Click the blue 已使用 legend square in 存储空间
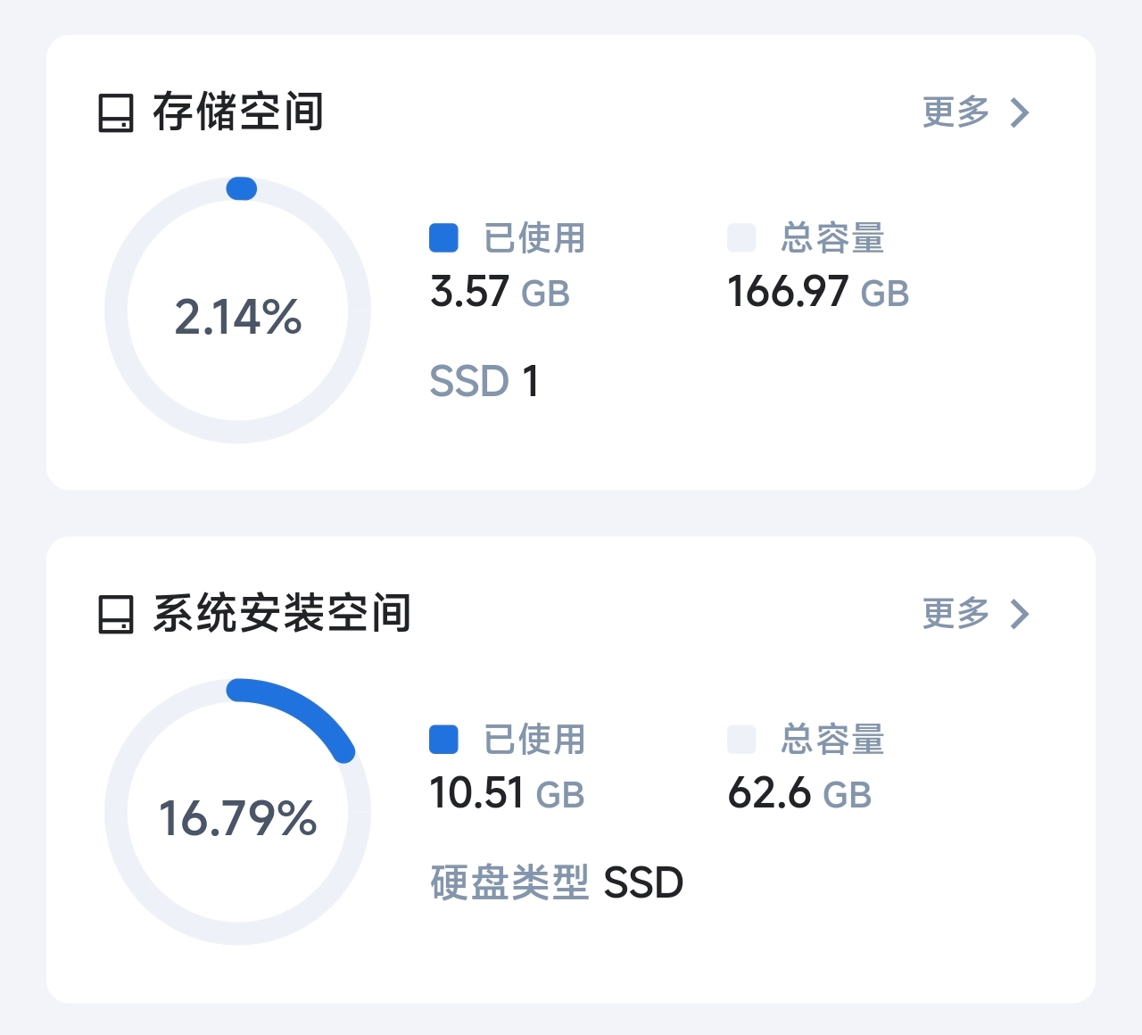The height and width of the screenshot is (1035, 1142). point(443,238)
